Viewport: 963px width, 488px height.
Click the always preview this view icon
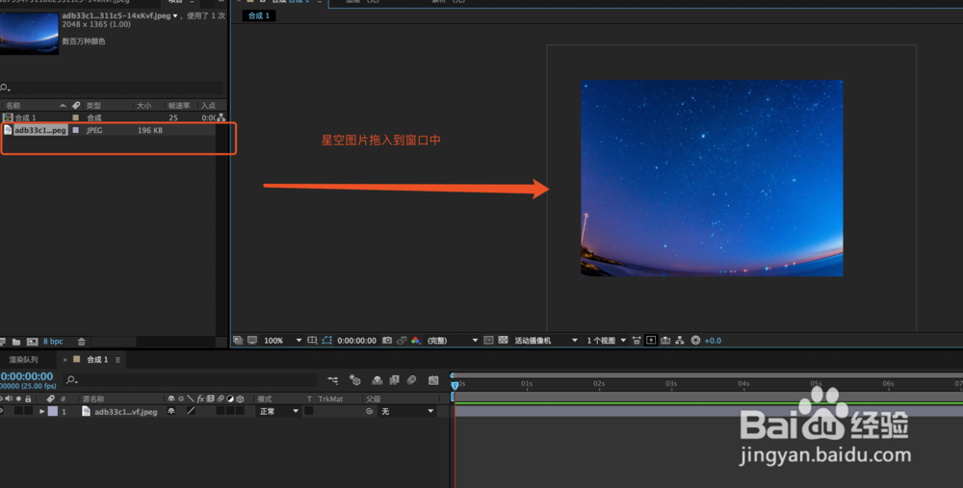pyautogui.click(x=238, y=340)
